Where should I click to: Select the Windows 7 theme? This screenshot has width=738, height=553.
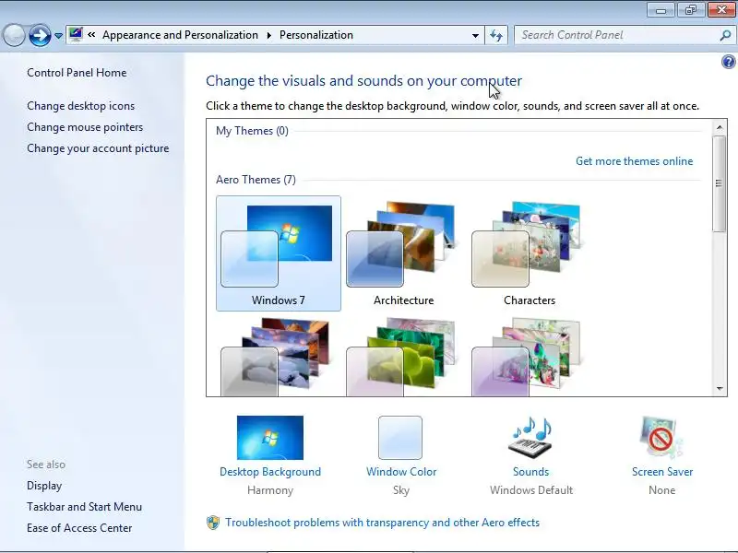(x=279, y=253)
